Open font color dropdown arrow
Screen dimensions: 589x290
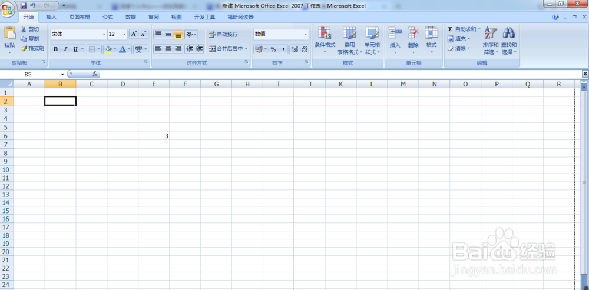click(x=129, y=49)
